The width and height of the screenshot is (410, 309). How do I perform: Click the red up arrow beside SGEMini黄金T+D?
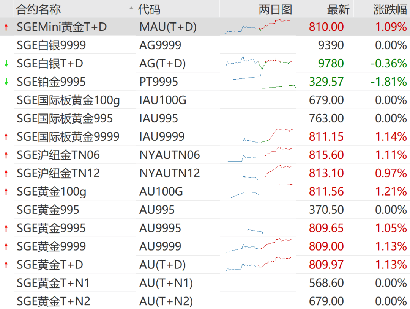(5, 27)
